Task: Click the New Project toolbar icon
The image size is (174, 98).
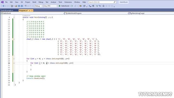Action: [12, 6]
